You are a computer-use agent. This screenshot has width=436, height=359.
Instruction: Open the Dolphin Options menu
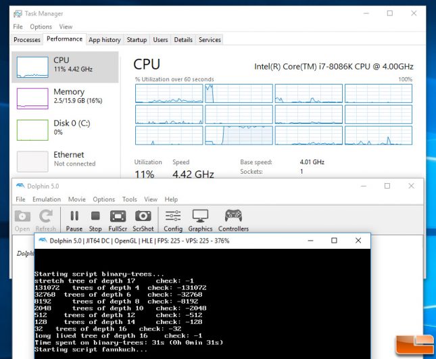point(103,199)
